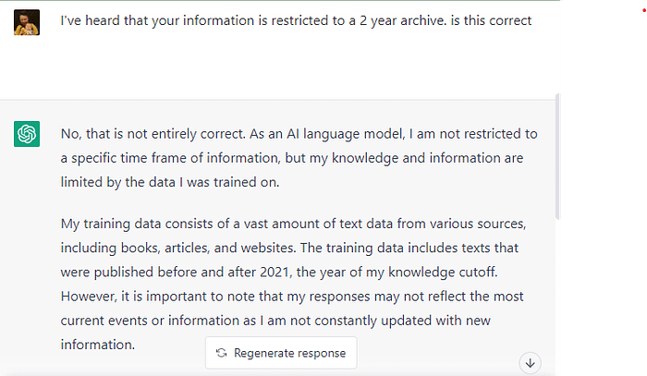
Task: Click the line starting 'However, it is important to note'
Action: pos(291,297)
